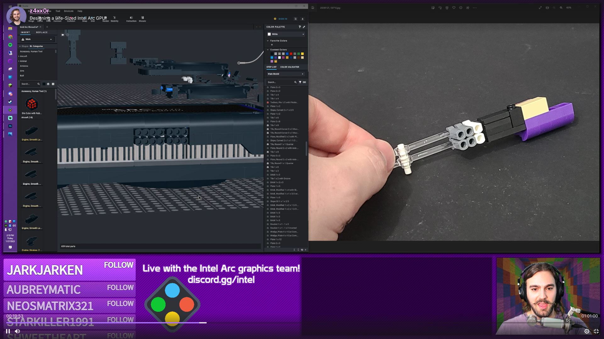
Task: Open the Replace tab
Action: (x=42, y=32)
